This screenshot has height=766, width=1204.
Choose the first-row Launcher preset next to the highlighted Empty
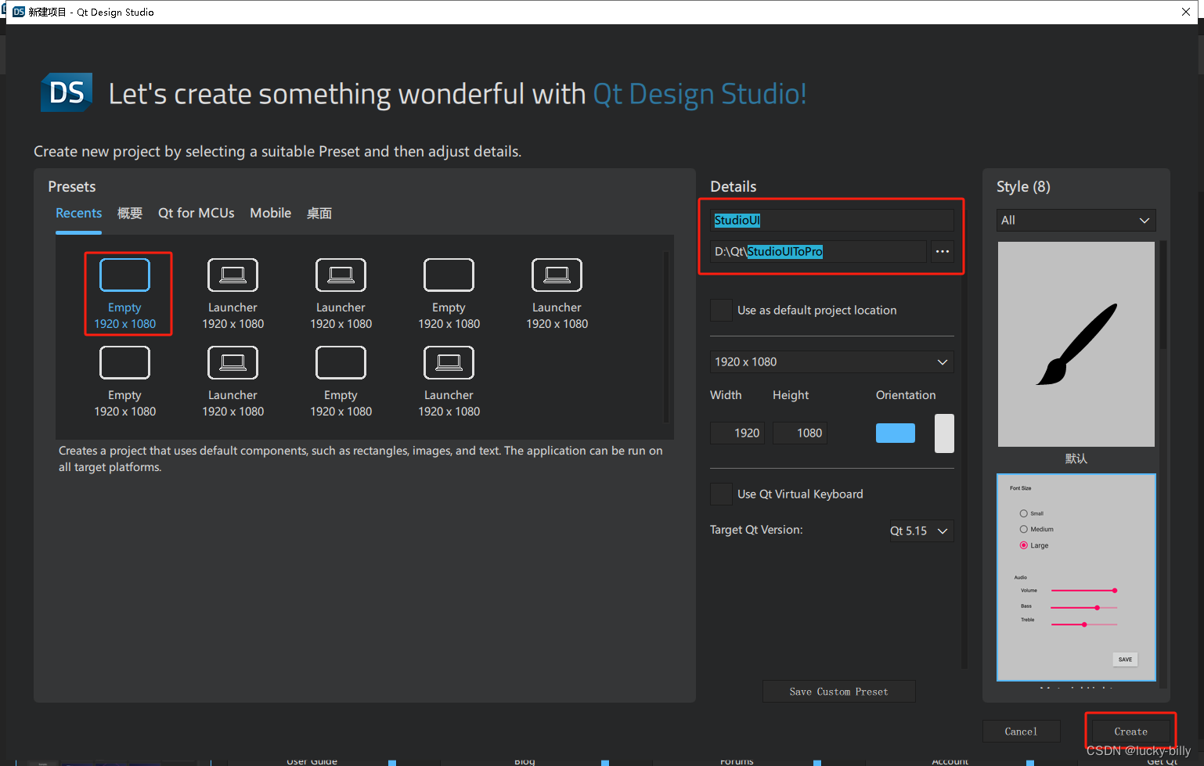click(x=233, y=294)
